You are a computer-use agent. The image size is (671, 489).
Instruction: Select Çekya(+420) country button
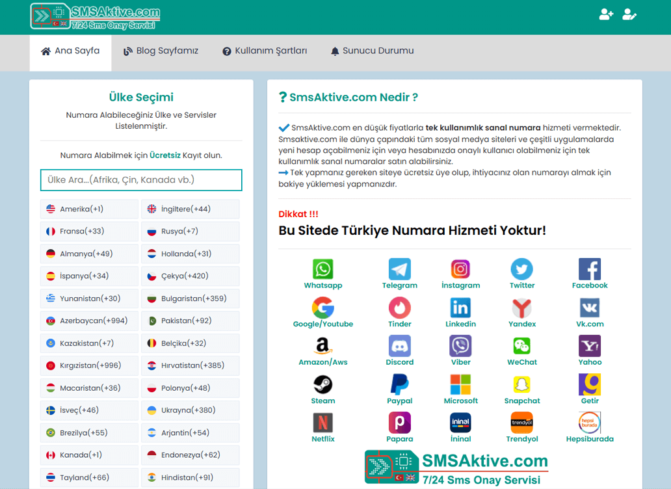pyautogui.click(x=190, y=276)
